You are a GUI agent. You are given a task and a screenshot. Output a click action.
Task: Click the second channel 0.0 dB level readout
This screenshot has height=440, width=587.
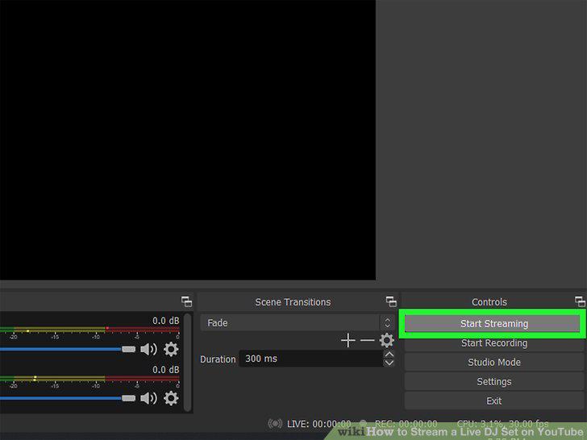166,370
